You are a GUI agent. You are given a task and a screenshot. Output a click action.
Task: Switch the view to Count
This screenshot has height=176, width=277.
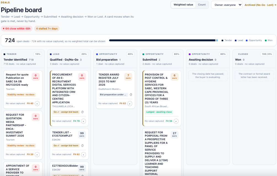(x=202, y=5)
